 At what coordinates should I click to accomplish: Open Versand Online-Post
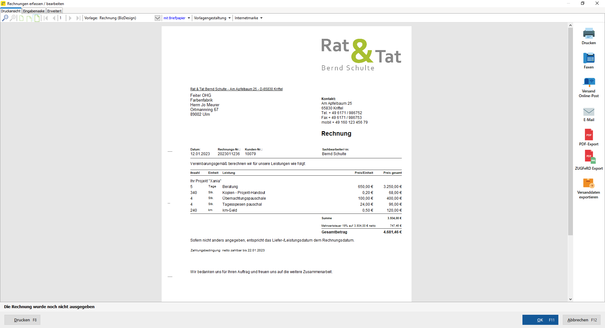(589, 87)
